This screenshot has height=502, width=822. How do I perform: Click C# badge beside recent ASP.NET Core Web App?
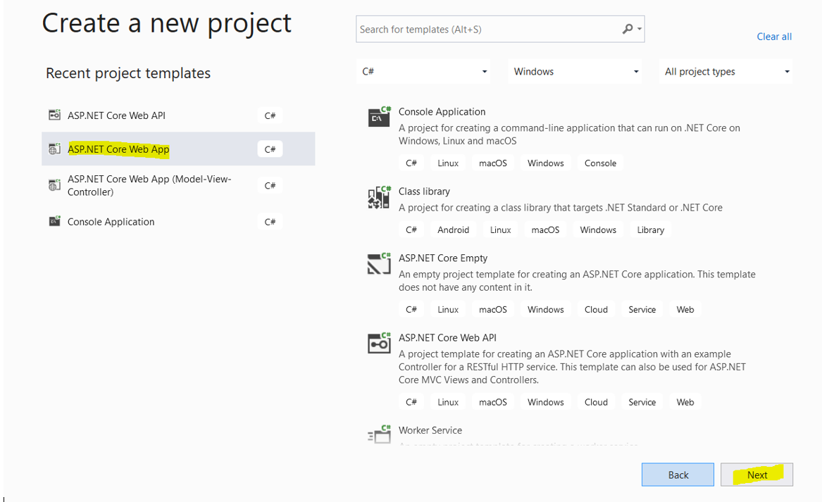[270, 149]
